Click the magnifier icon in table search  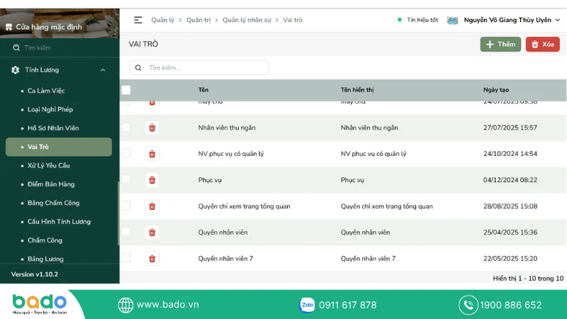coord(138,67)
